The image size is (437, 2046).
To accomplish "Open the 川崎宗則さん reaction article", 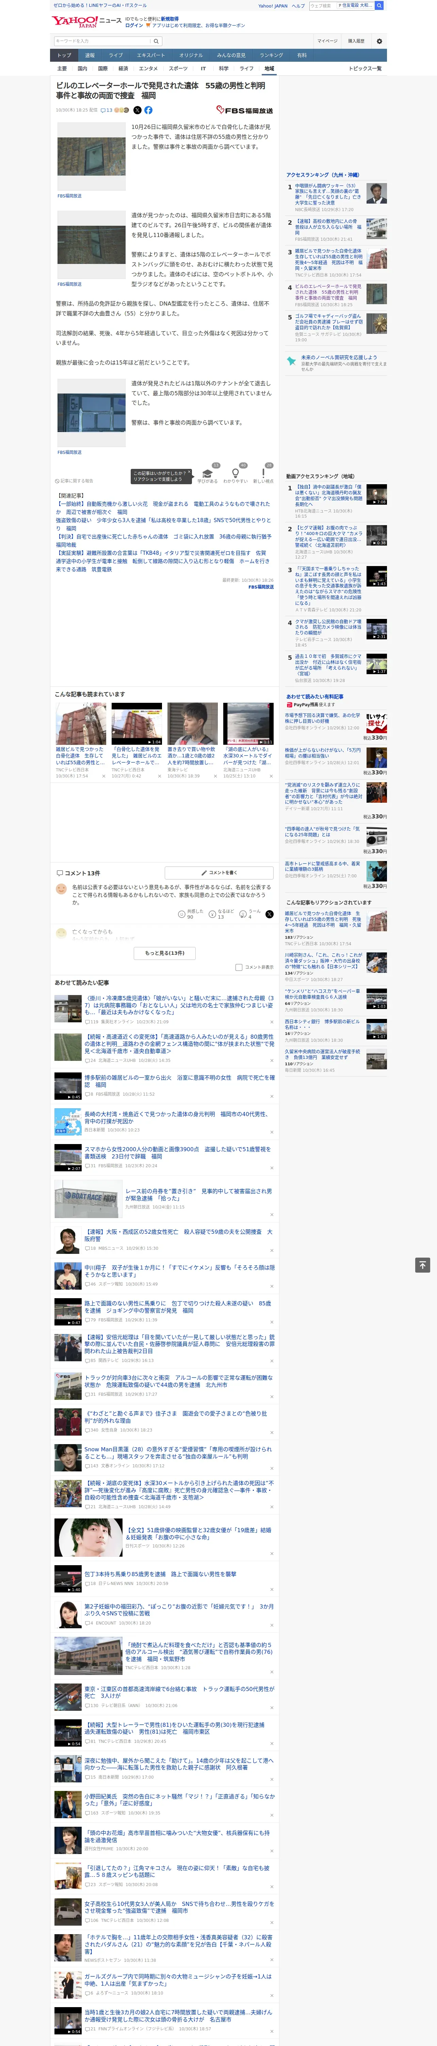I will click(324, 961).
